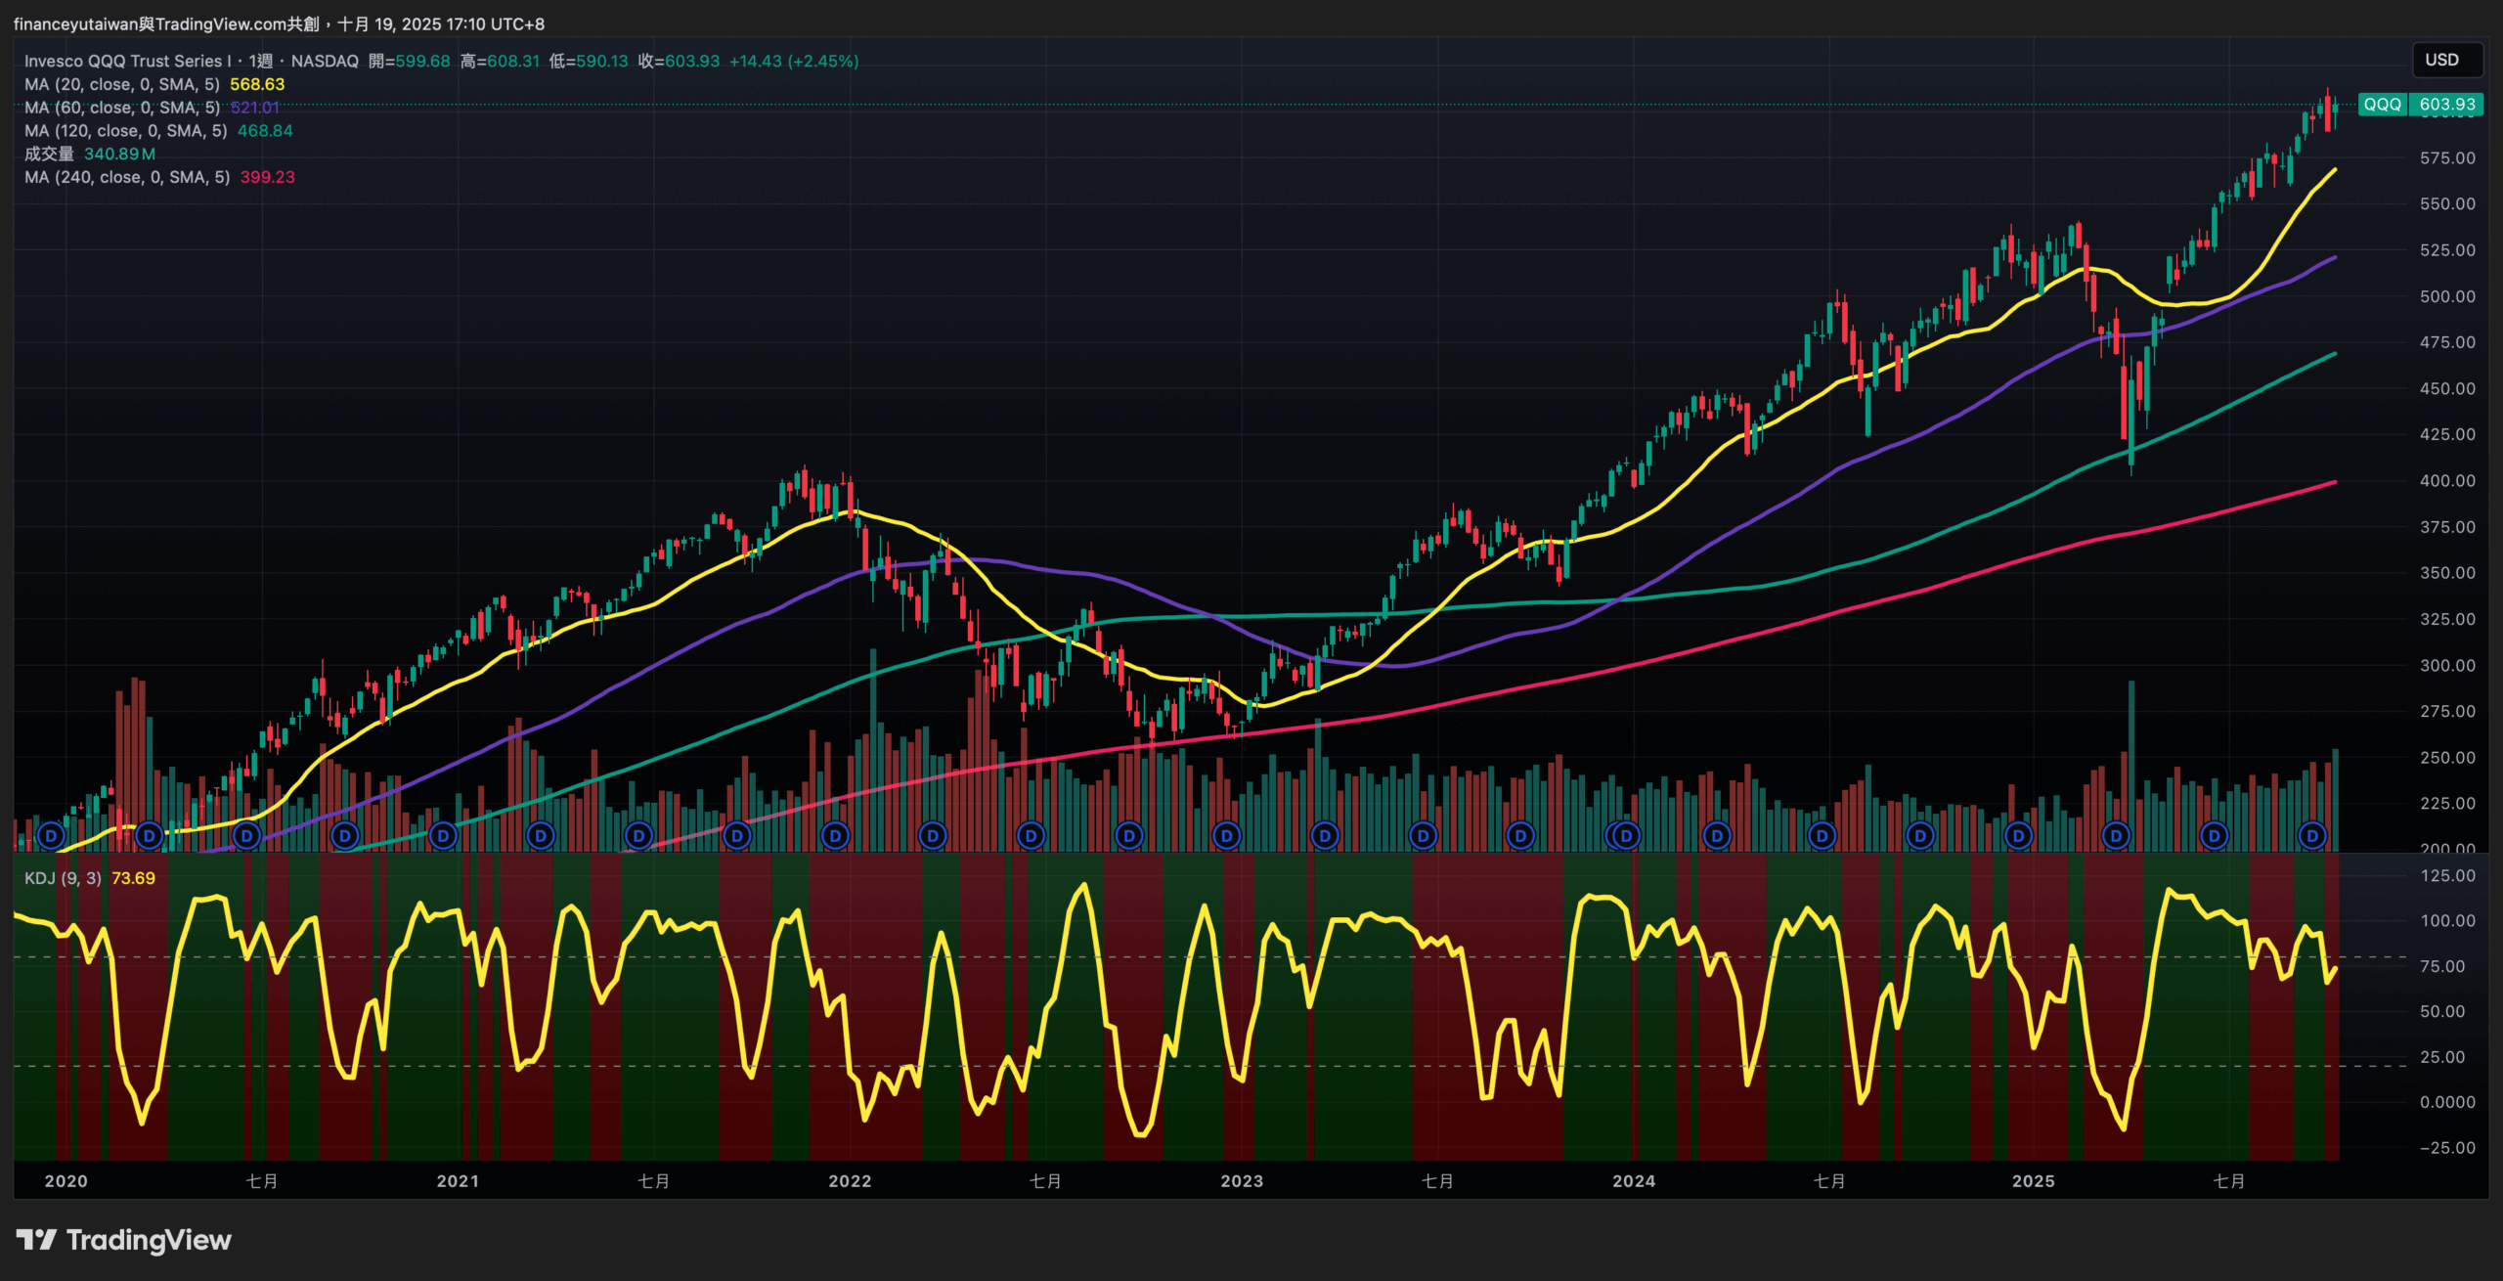The width and height of the screenshot is (2503, 1281).
Task: Expand the 成交量 volume legend
Action: tap(49, 154)
